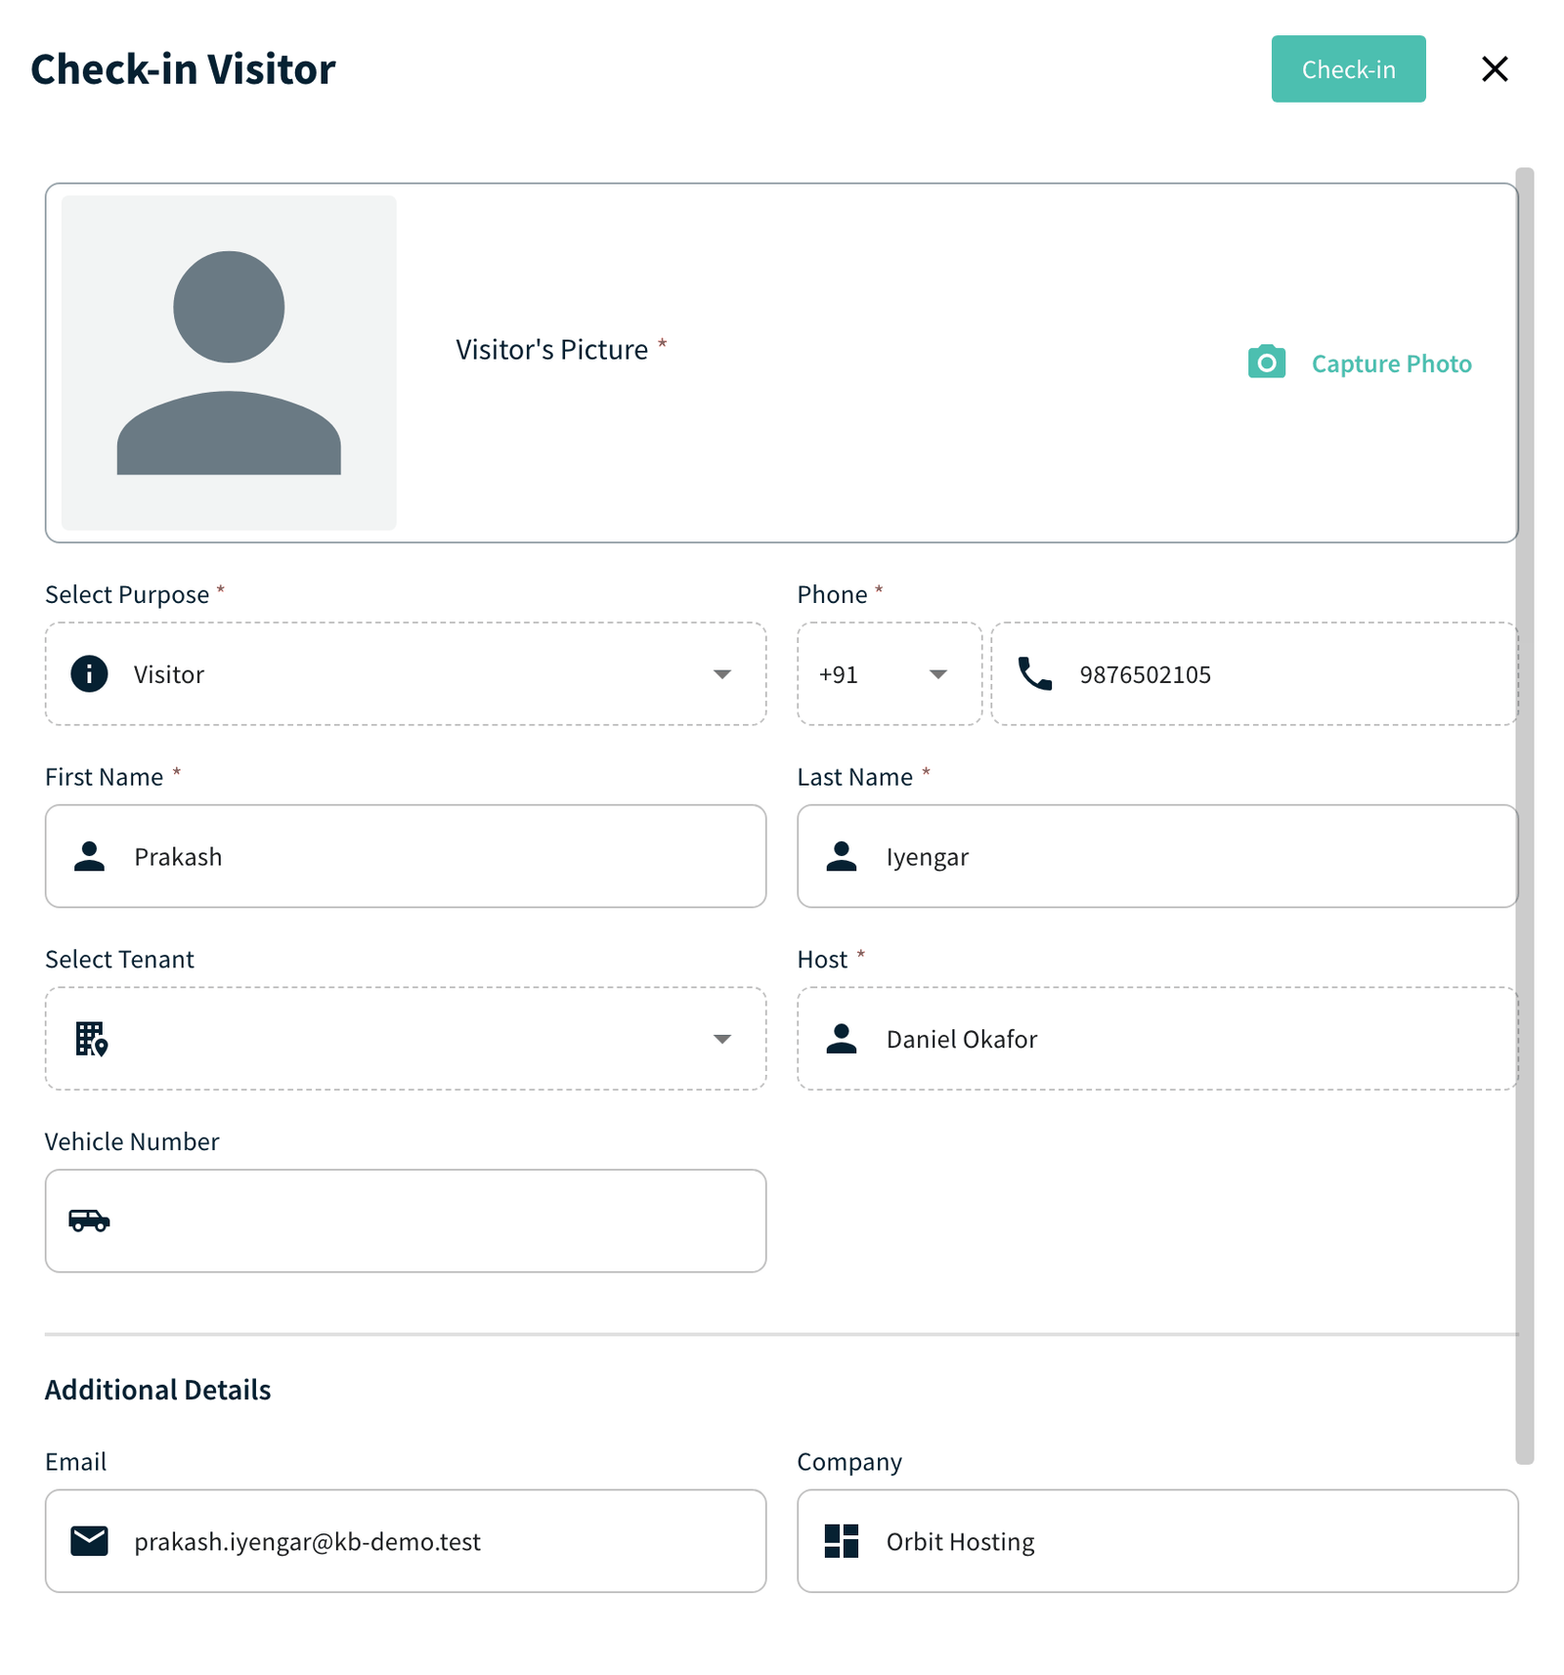Click the info icon in Select Purpose
1564x1675 pixels.
[x=89, y=674]
